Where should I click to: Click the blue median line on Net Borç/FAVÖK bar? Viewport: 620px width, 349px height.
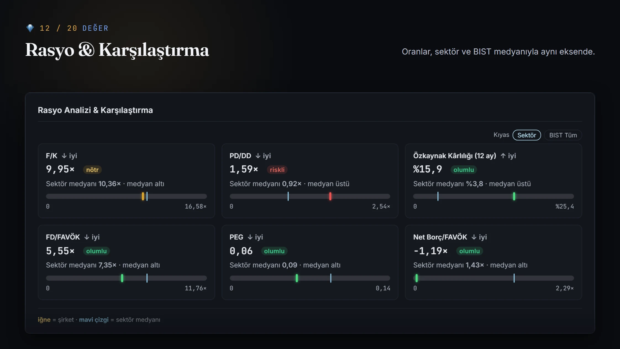(x=514, y=278)
